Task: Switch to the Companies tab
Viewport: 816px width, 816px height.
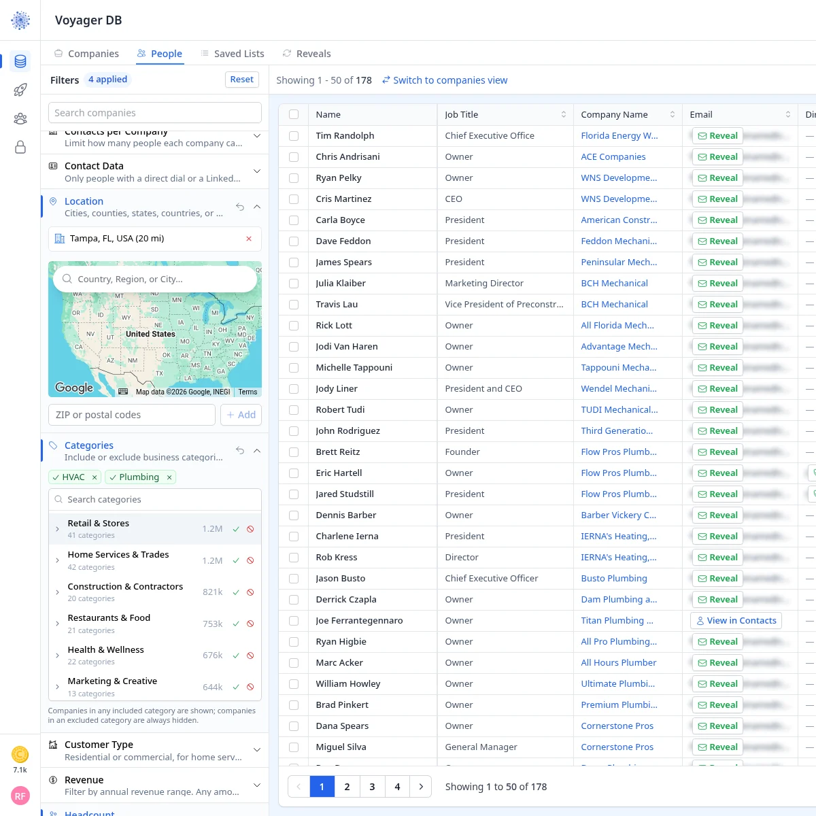Action: [86, 54]
